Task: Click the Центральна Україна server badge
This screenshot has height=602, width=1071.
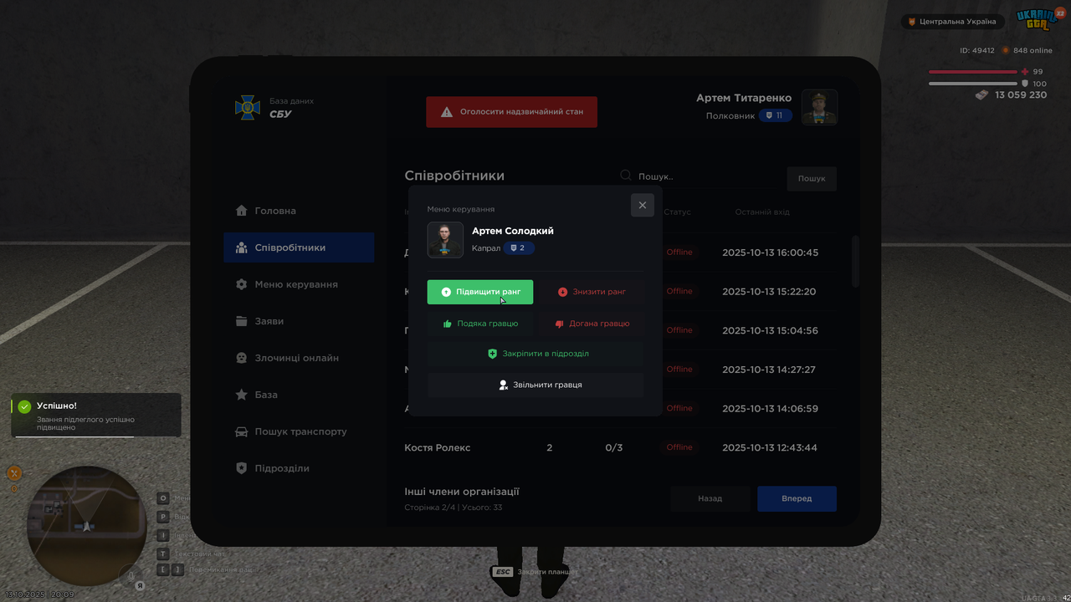Action: 952,22
